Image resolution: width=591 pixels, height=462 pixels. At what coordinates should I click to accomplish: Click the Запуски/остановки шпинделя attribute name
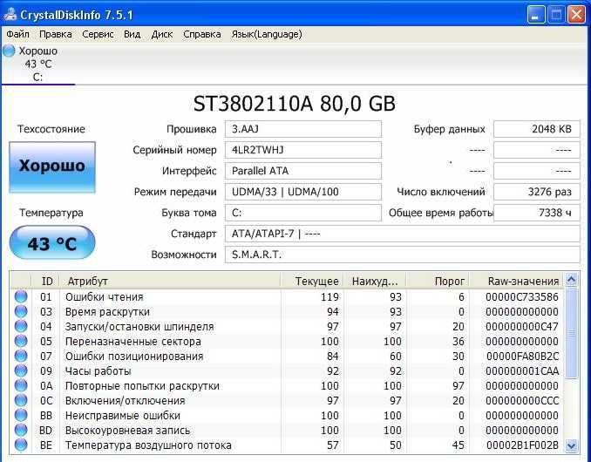139,326
